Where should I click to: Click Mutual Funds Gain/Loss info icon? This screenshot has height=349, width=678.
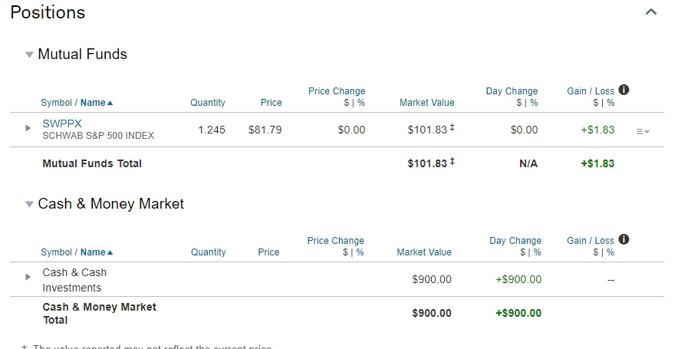pyautogui.click(x=624, y=90)
